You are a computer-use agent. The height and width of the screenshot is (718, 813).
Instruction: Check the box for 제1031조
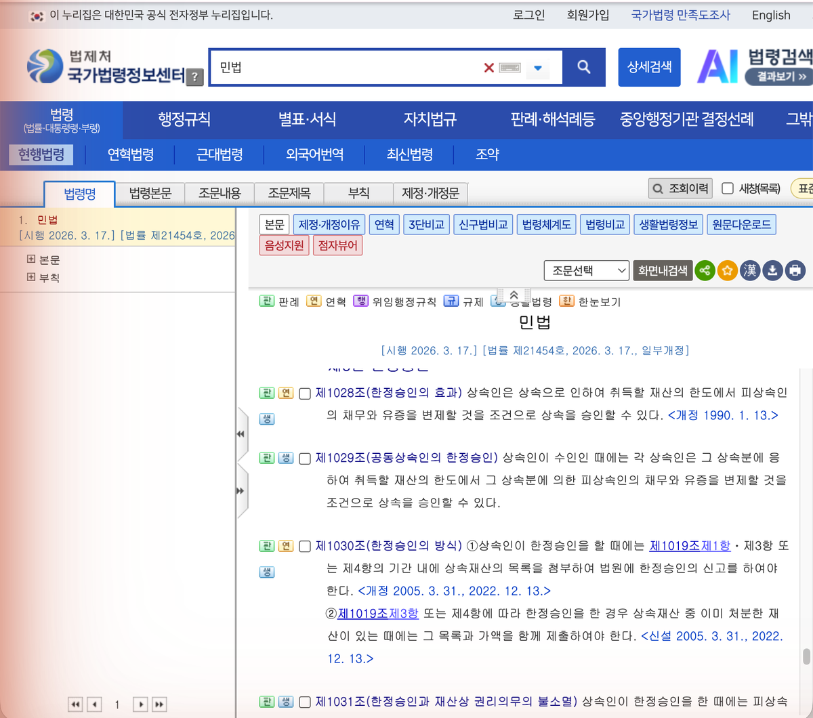(x=305, y=702)
